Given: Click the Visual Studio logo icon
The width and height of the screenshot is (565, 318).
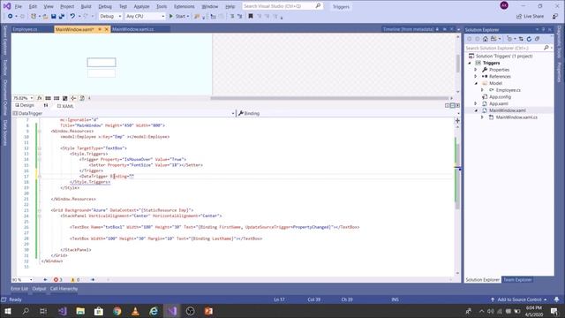Looking at the screenshot, I should [7, 6].
